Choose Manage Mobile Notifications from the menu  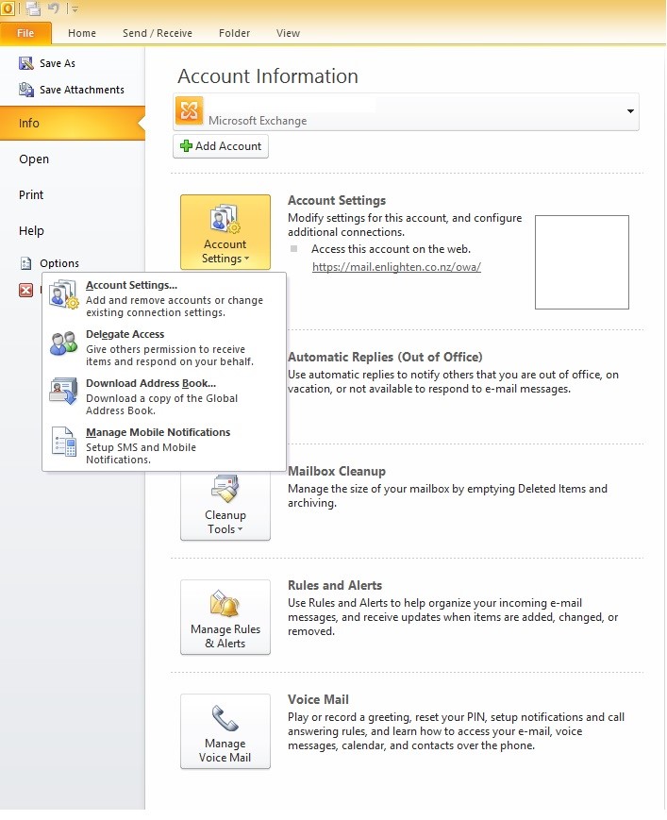click(x=164, y=445)
